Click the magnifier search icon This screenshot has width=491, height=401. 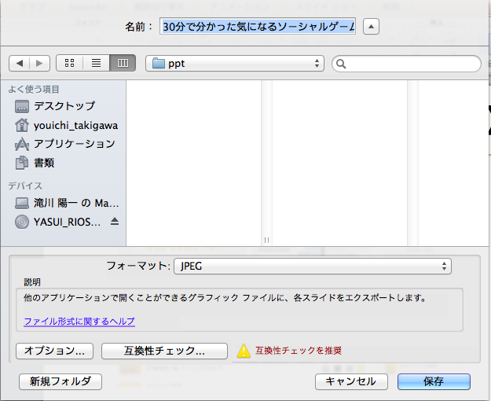[x=341, y=64]
